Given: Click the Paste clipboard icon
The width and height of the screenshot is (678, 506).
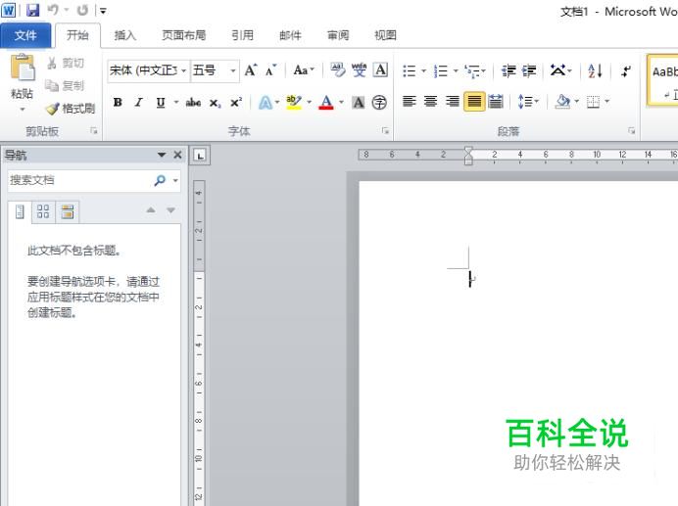Looking at the screenshot, I should (23, 68).
